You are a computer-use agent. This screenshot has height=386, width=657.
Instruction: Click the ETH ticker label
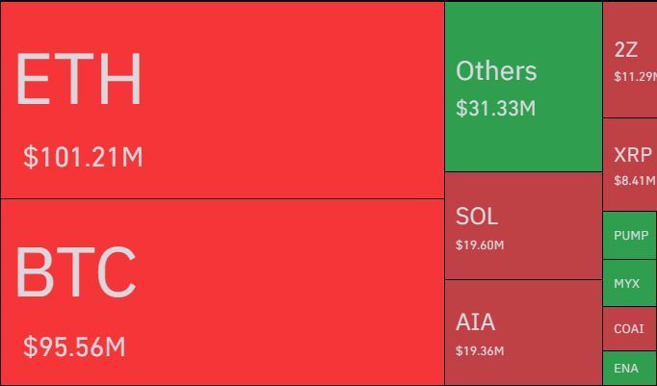tap(79, 79)
